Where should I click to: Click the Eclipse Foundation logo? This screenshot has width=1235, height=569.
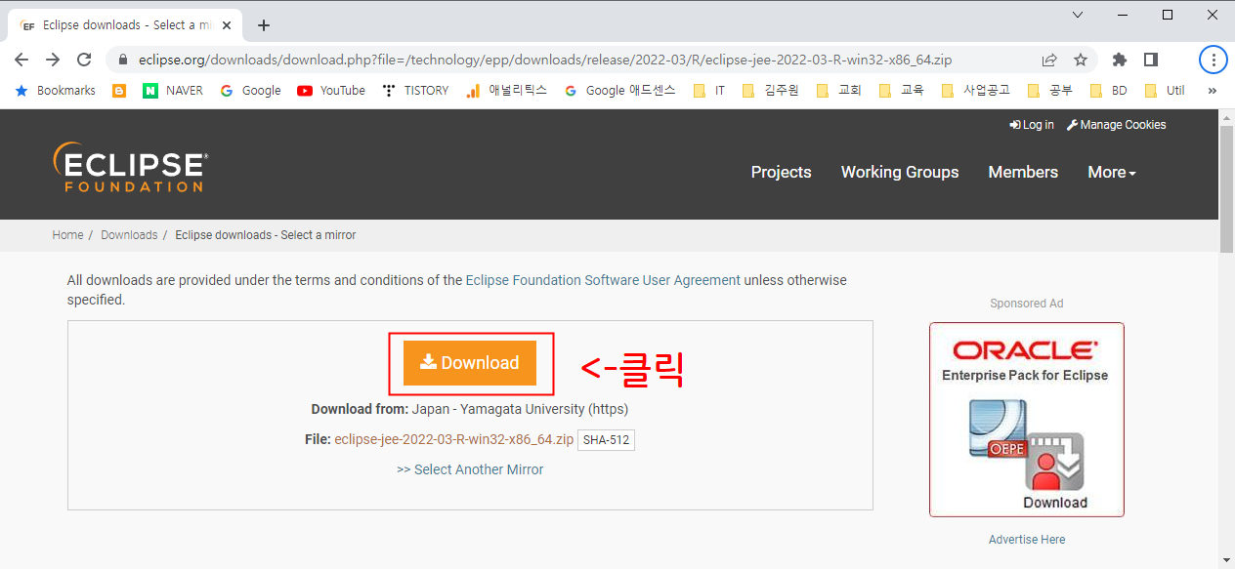pos(130,167)
